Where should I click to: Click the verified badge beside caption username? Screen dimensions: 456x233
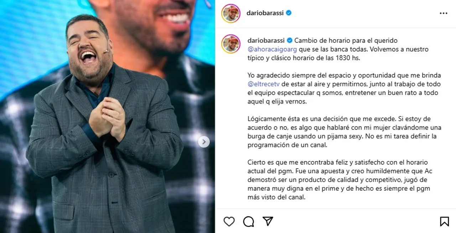pos(290,41)
